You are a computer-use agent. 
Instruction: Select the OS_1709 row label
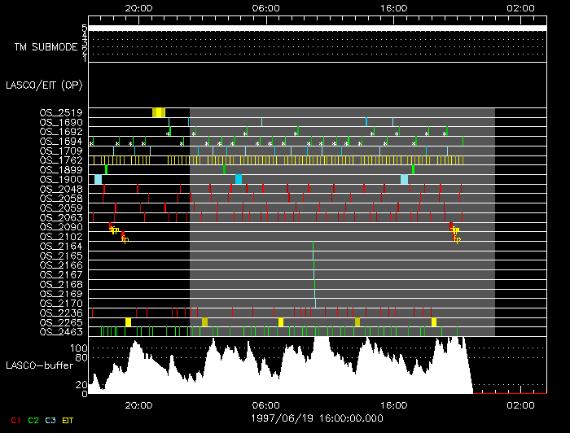tap(61, 151)
